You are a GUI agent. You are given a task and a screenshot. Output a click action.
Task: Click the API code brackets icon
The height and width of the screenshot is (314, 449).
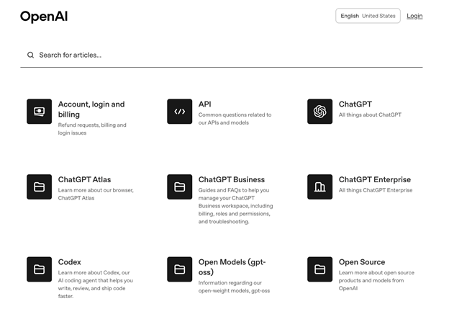coord(179,112)
